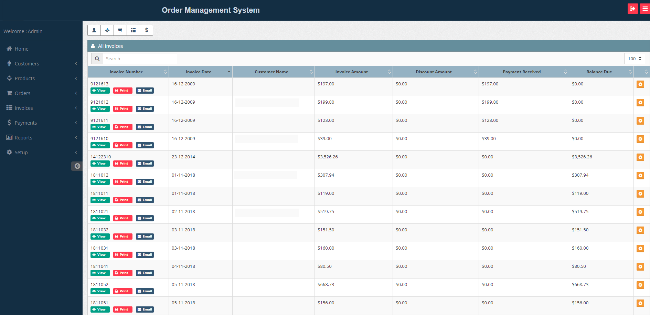Print invoice 14122310

pyautogui.click(x=122, y=163)
